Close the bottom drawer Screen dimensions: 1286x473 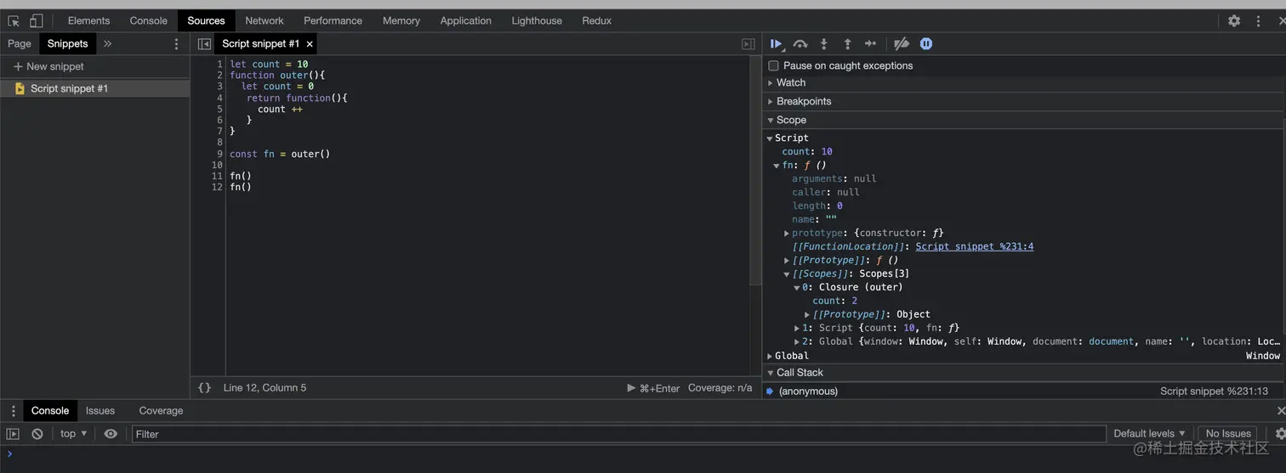click(x=1281, y=411)
